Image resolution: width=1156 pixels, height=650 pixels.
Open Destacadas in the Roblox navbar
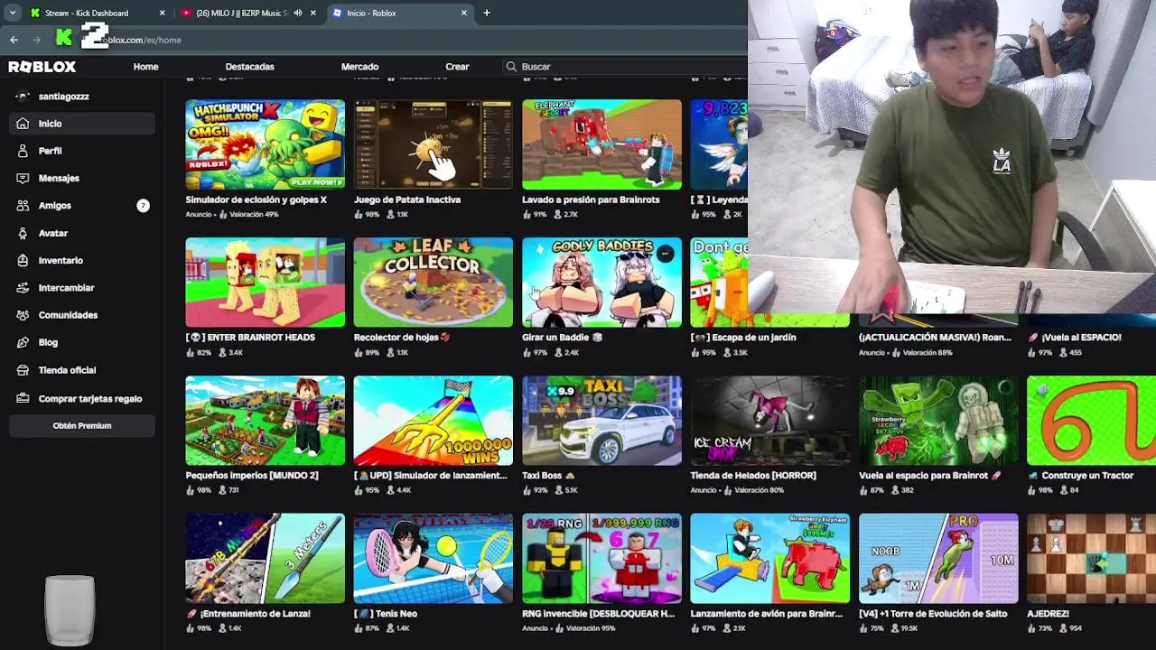pos(250,67)
